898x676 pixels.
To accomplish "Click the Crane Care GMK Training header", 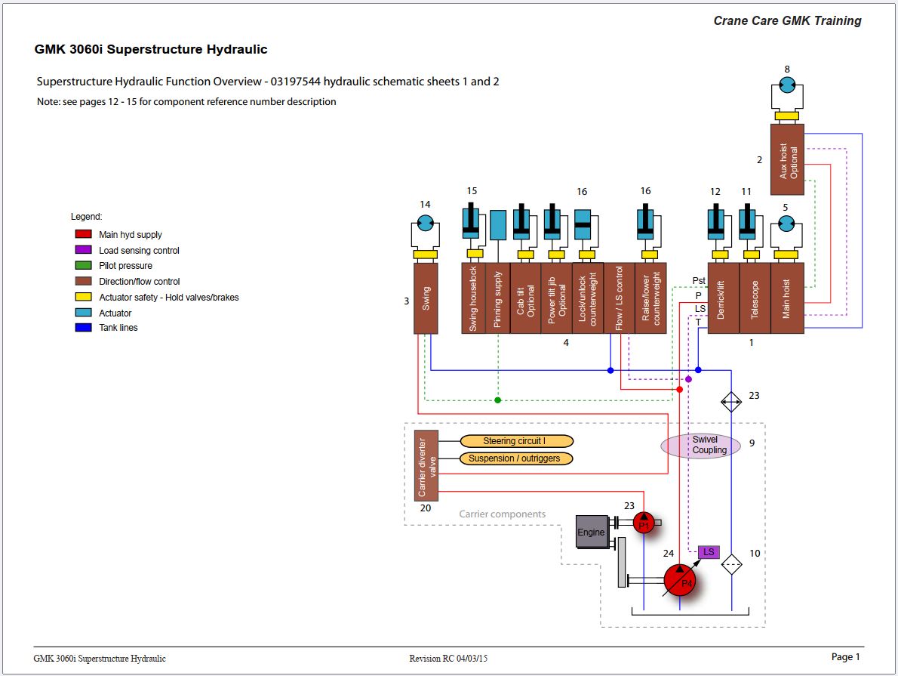I will coord(787,20).
